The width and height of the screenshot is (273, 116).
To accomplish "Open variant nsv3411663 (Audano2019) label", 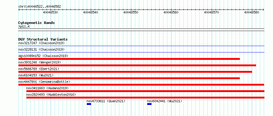I will click(x=47, y=88).
